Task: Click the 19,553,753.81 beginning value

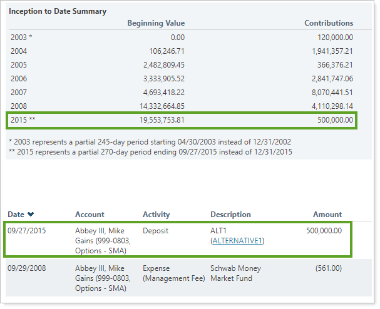Action: 156,120
